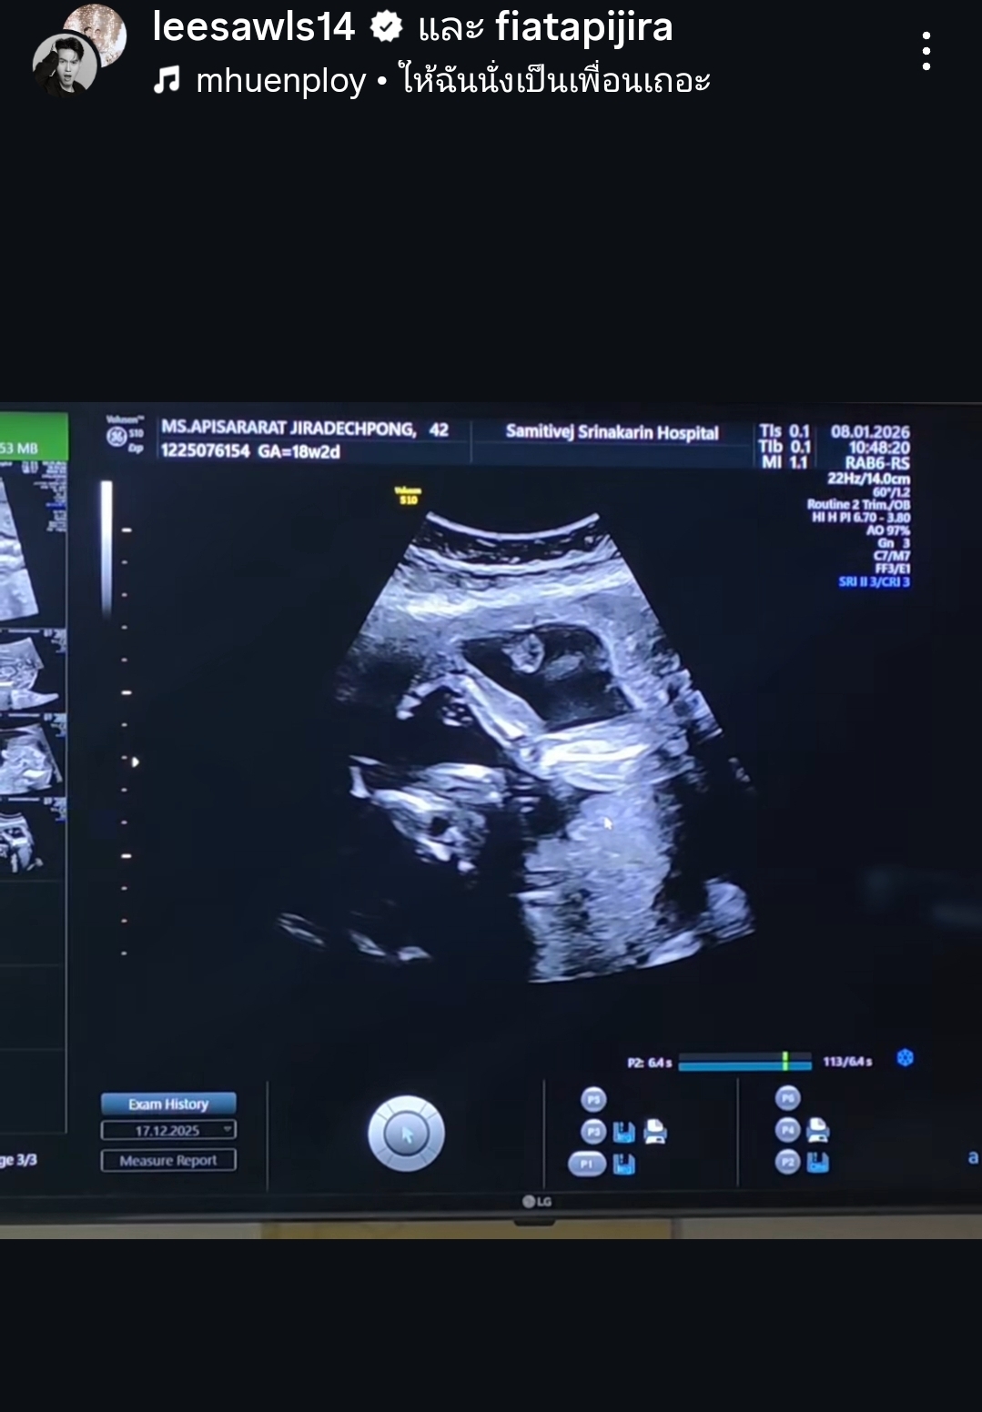Click the cine clip progress bar
This screenshot has width=982, height=1412.
point(744,1062)
